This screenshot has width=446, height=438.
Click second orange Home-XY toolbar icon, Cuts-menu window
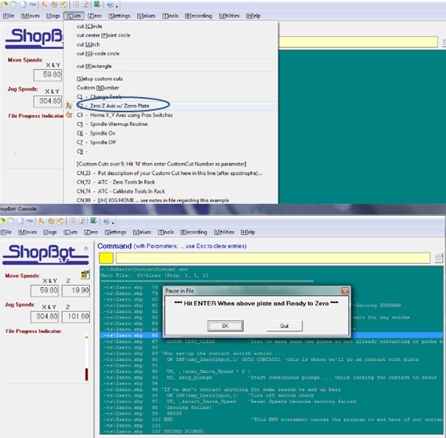pyautogui.click(x=54, y=5)
